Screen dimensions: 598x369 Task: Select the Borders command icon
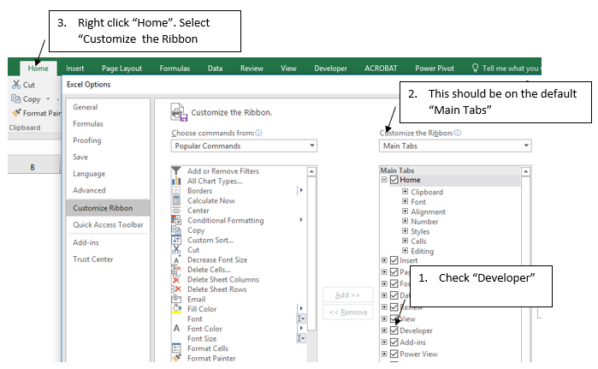pyautogui.click(x=176, y=190)
